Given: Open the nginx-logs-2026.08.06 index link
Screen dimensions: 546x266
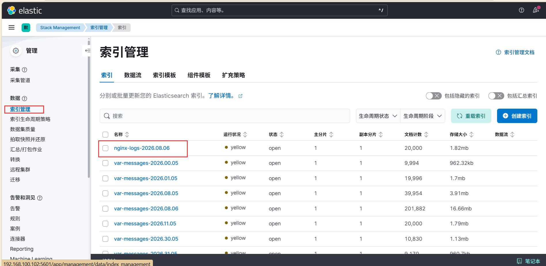Looking at the screenshot, I should click(142, 148).
